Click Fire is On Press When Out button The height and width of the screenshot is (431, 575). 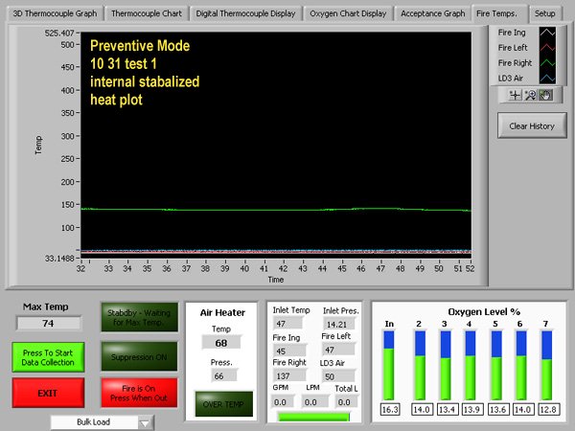point(139,394)
